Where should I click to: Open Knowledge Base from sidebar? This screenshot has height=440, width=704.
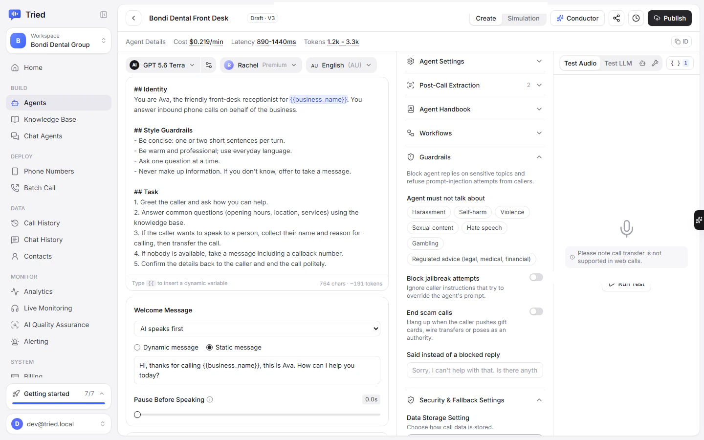click(x=59, y=119)
